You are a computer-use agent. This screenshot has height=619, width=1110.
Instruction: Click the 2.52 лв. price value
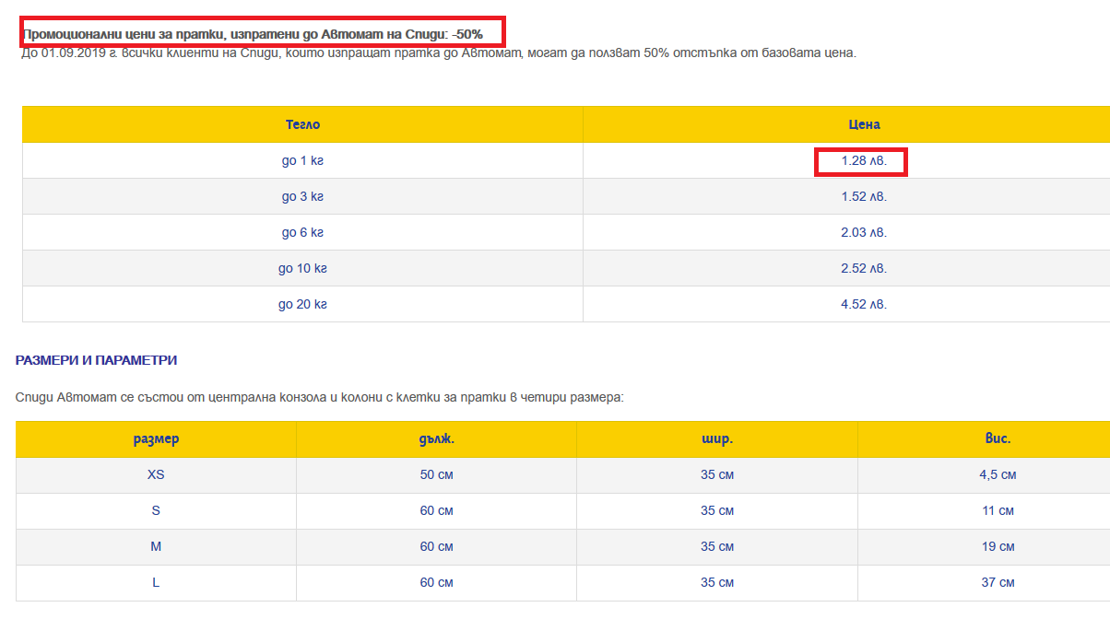coord(864,269)
